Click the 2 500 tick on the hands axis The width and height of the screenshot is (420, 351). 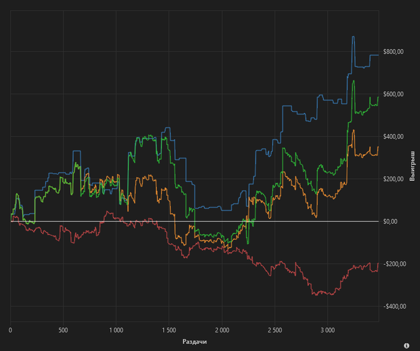tap(275, 330)
